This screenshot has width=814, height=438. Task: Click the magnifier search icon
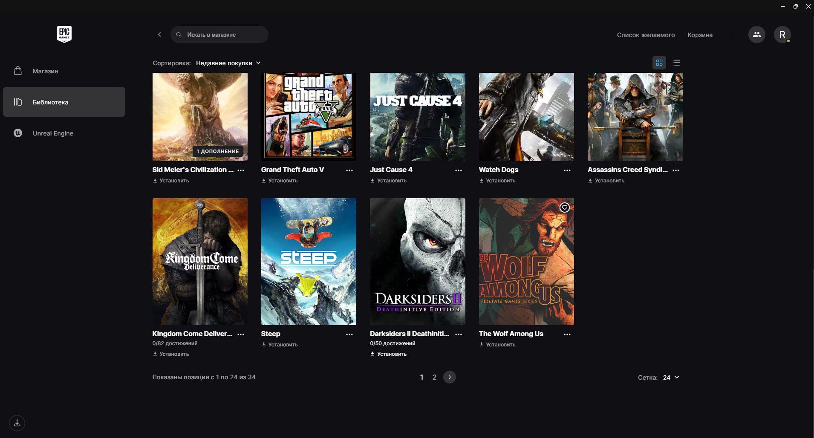pyautogui.click(x=179, y=35)
